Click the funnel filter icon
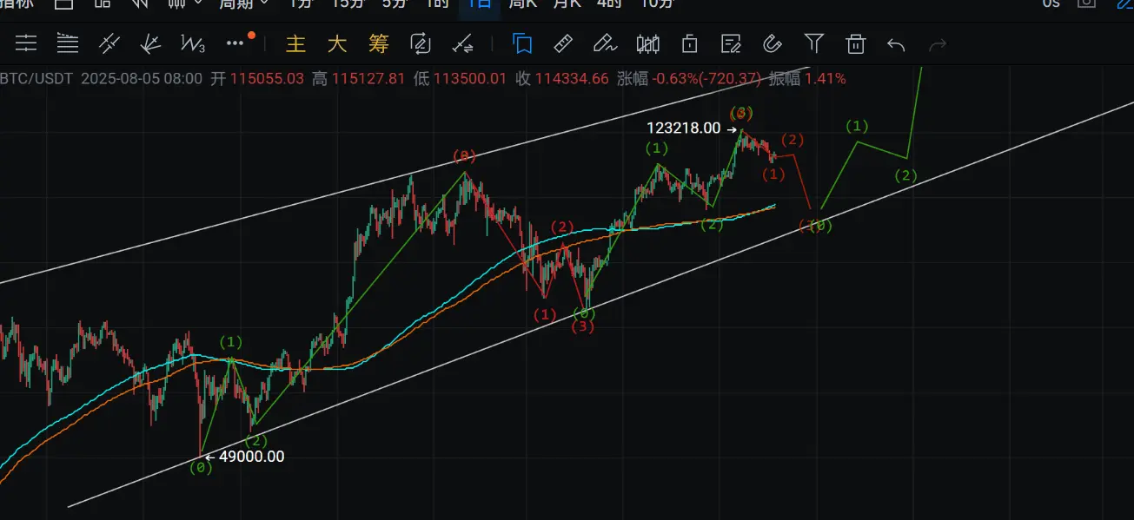The width and height of the screenshot is (1134, 520). [814, 43]
